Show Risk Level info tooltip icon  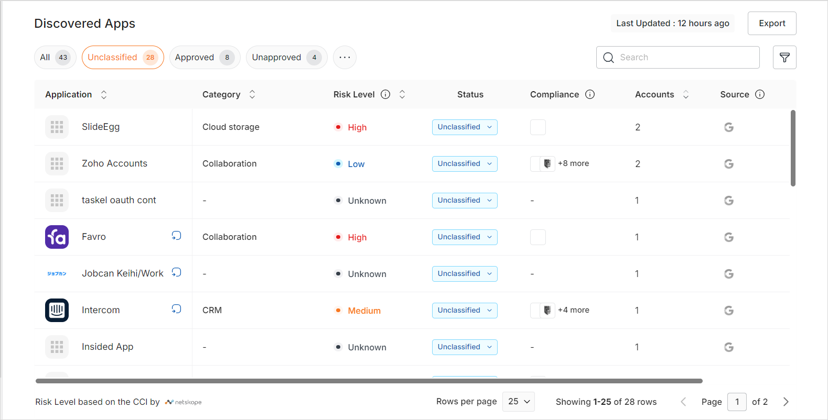[385, 94]
